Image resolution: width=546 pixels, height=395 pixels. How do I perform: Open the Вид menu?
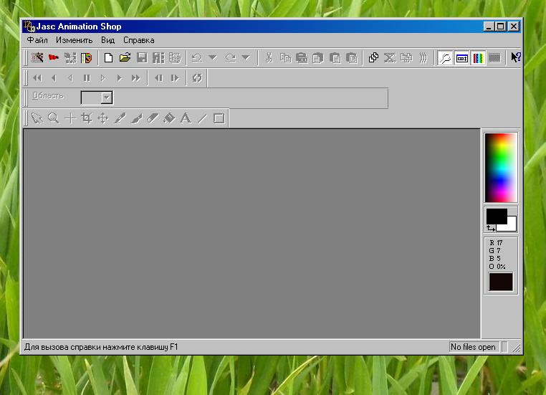[108, 40]
